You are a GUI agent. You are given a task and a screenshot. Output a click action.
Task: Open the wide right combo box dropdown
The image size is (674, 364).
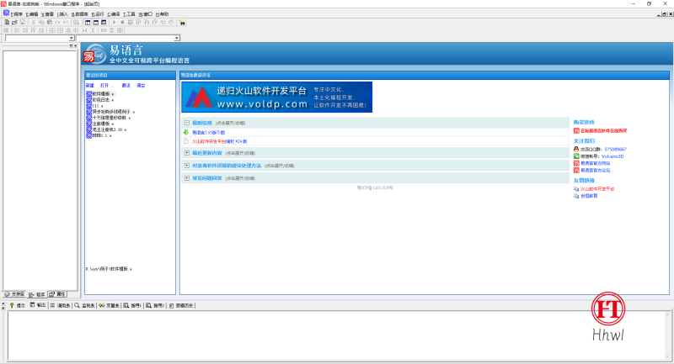pos(177,38)
